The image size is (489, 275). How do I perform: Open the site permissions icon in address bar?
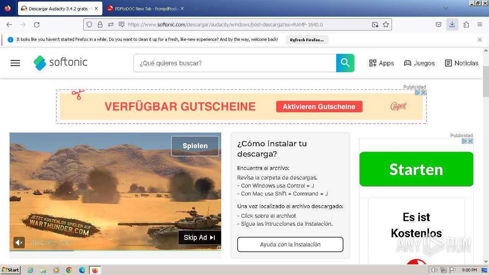[x=111, y=24]
